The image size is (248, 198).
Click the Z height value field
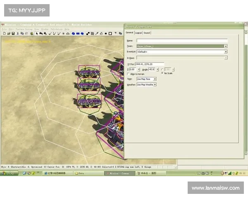(x=134, y=69)
